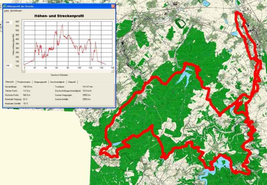Screen dimensions: 267x185
Task: Click the chart heading Höhen- und Streckenprofil
Action: tap(59, 16)
